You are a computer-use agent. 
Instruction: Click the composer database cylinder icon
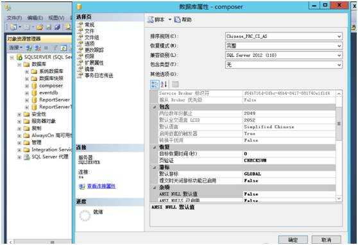(34, 86)
